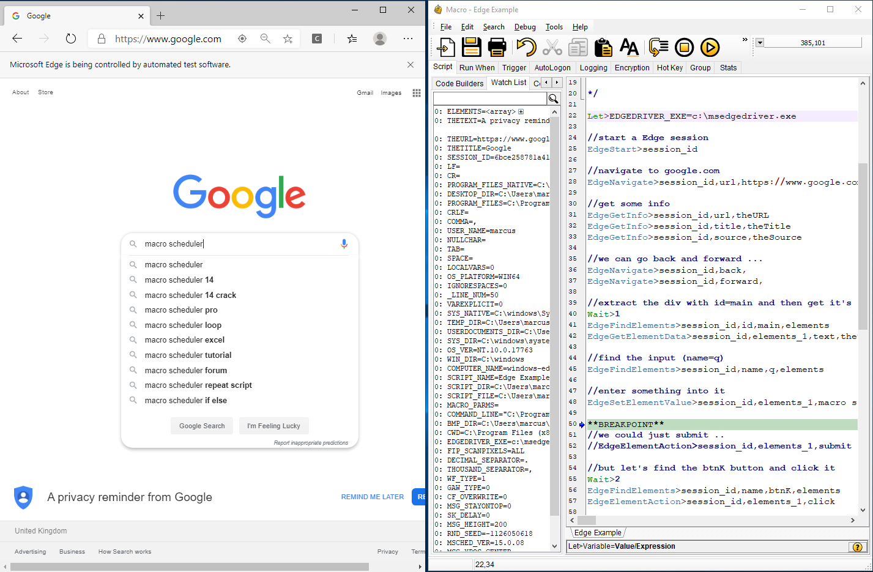The width and height of the screenshot is (873, 572).
Task: Refresh the Edge page
Action: tap(71, 39)
